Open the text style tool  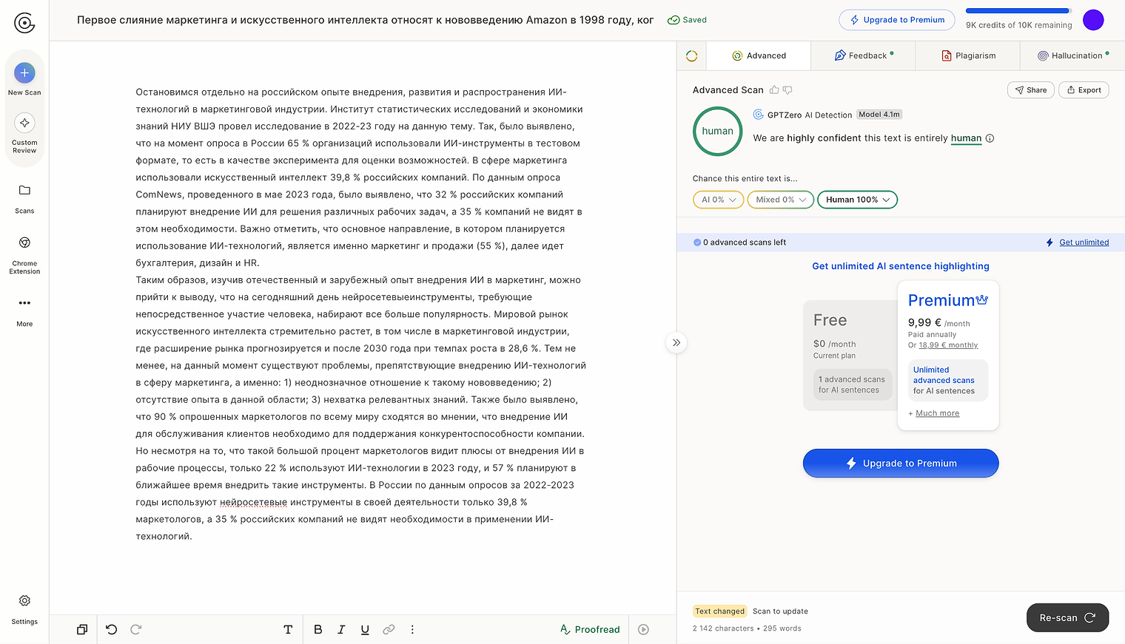(x=288, y=629)
